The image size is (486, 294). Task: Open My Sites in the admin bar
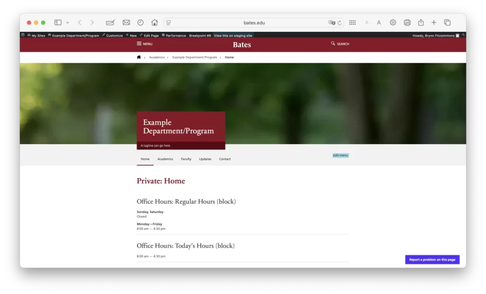[x=36, y=36]
